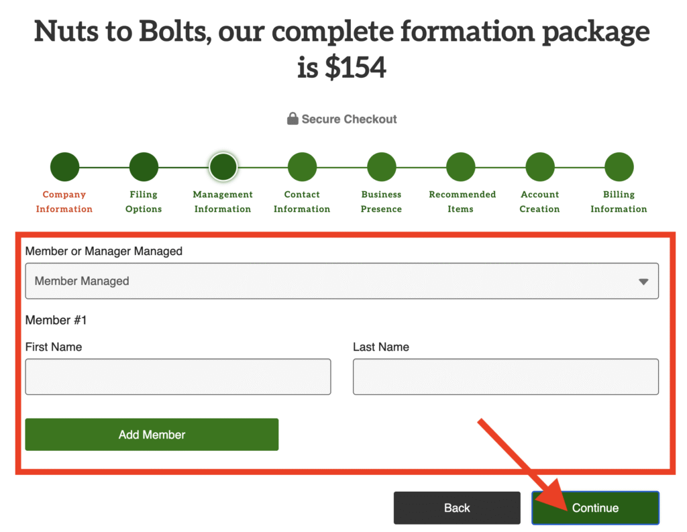Open the Billing Information step label
687x532 pixels.
coord(619,202)
